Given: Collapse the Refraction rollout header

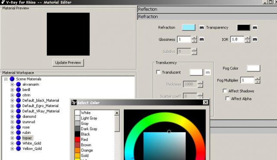Looking at the screenshot, I should (207, 16).
